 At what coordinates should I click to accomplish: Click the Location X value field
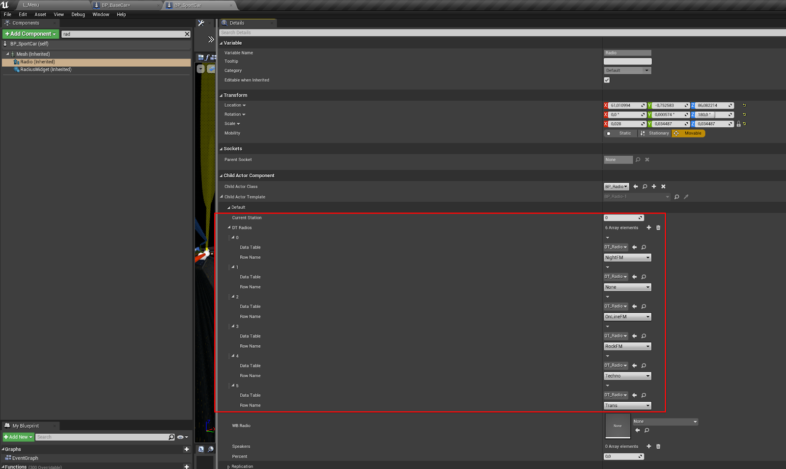click(627, 105)
